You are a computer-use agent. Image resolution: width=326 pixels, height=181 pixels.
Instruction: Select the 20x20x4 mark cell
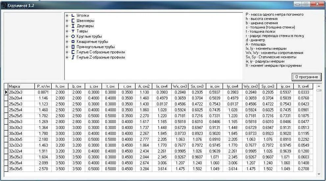pyautogui.click(x=21, y=98)
